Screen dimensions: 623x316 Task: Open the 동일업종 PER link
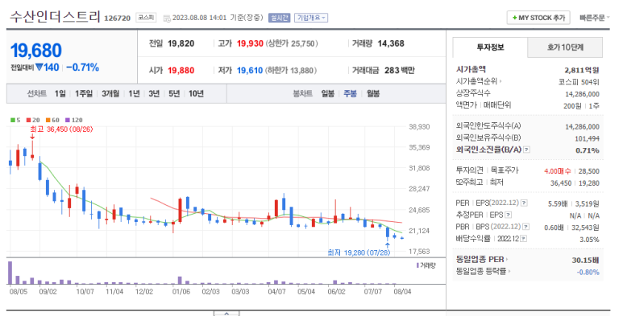point(482,260)
